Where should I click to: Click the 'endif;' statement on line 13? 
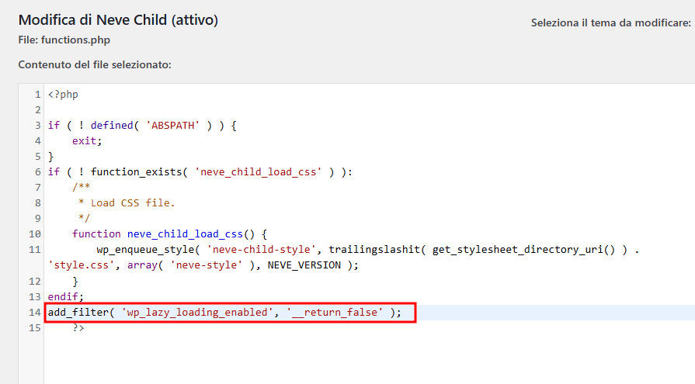coord(65,296)
